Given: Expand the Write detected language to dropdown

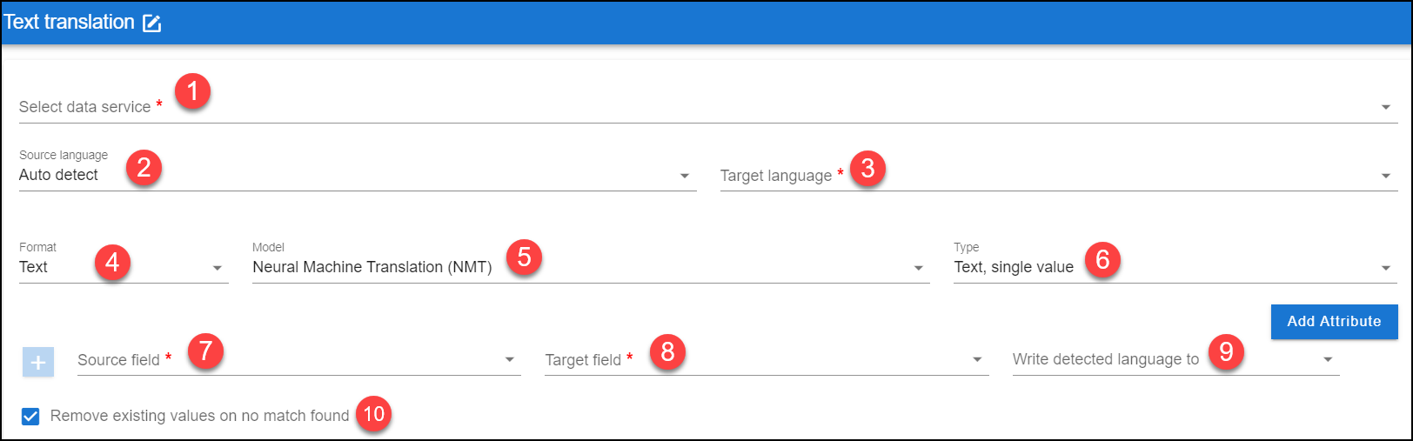Looking at the screenshot, I should click(x=1175, y=360).
